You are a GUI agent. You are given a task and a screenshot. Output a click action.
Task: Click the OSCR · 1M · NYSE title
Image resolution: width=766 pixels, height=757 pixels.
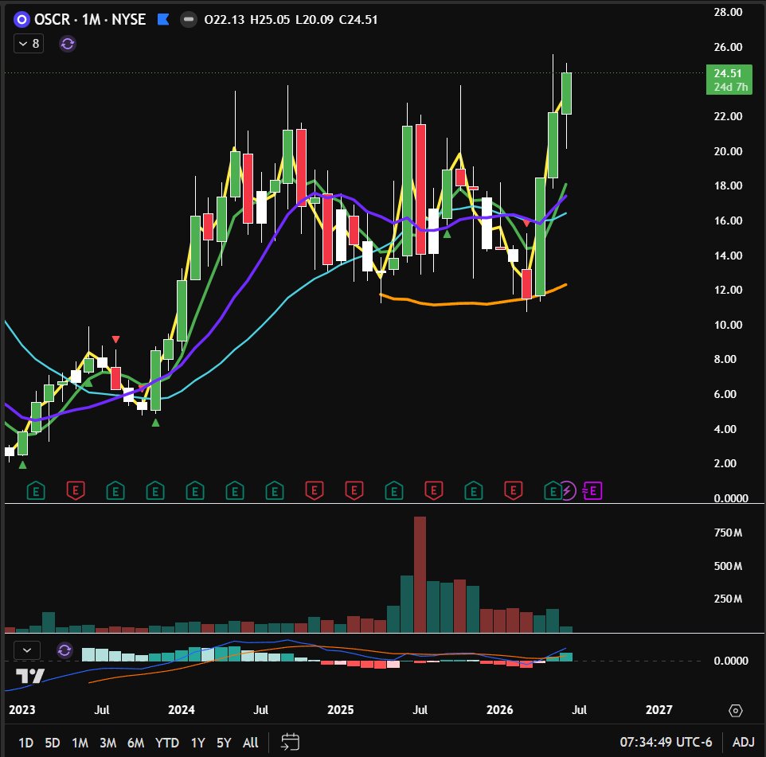tap(90, 20)
